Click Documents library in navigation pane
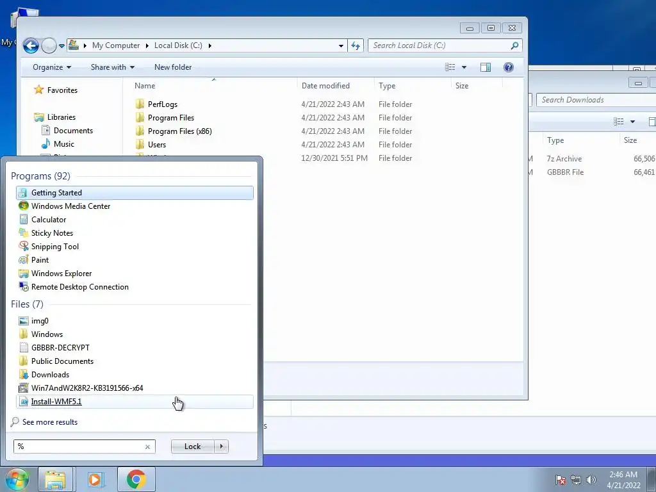 coord(73,131)
